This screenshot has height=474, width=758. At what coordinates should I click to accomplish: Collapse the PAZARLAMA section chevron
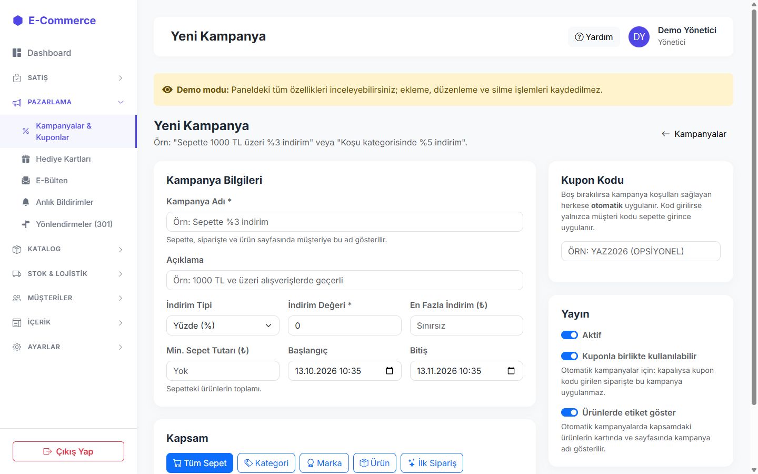121,102
